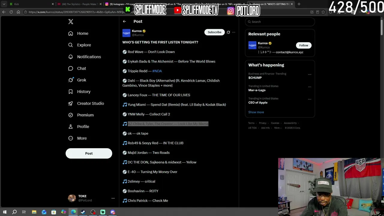Open the Microsoft 365 taskbar icon
This screenshot has width=384, height=216.
click(64, 212)
